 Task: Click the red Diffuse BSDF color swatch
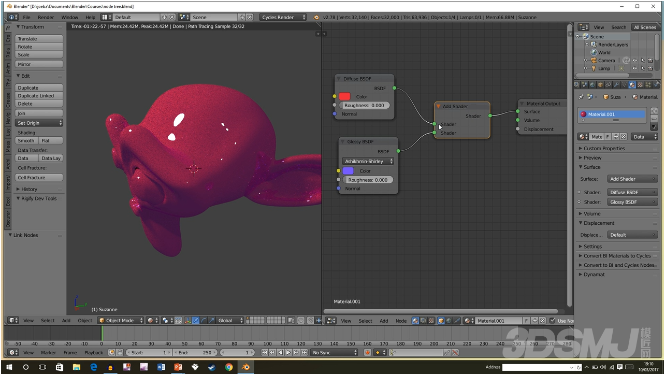344,96
